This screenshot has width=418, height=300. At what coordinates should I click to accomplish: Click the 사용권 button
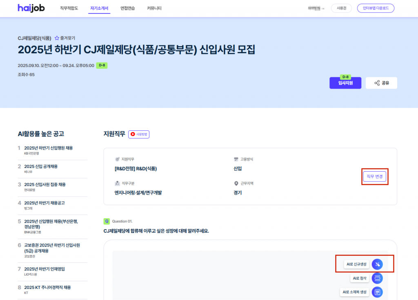[341, 8]
